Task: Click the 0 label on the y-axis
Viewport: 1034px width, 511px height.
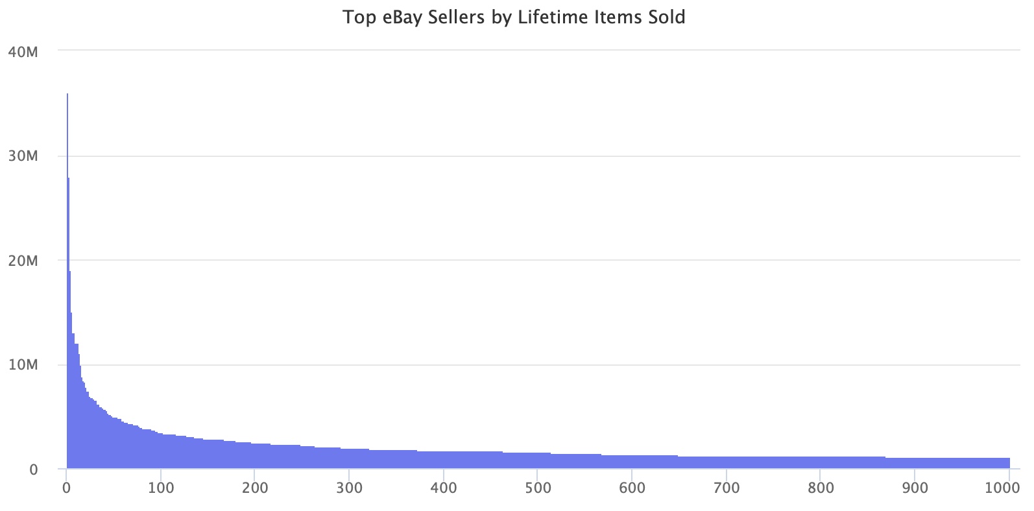Action: 34,469
